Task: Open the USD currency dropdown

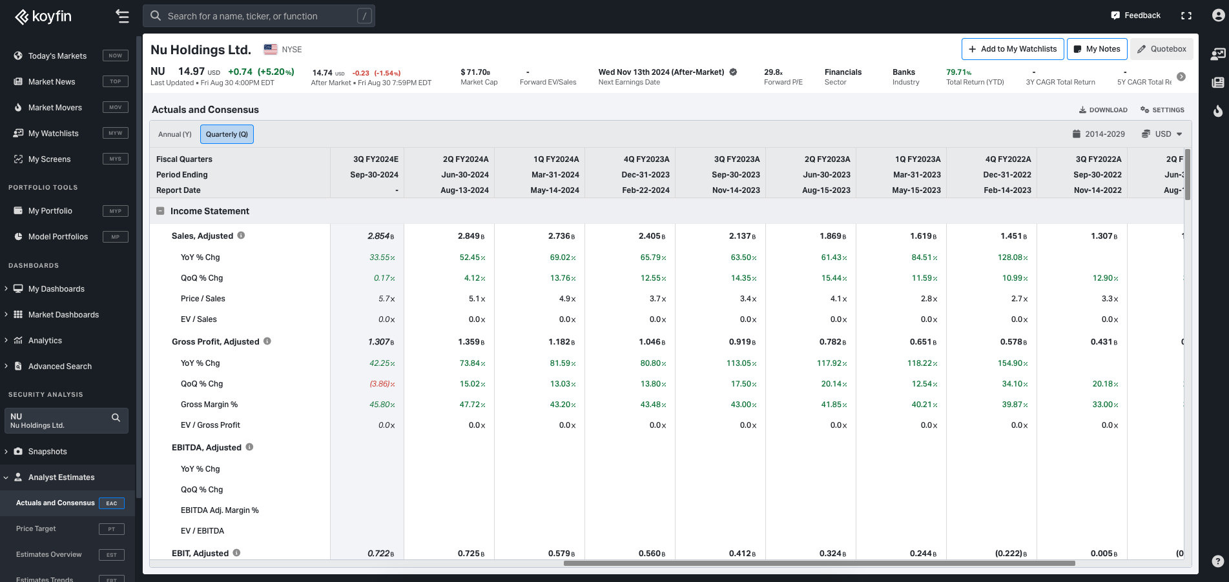Action: coord(1162,134)
